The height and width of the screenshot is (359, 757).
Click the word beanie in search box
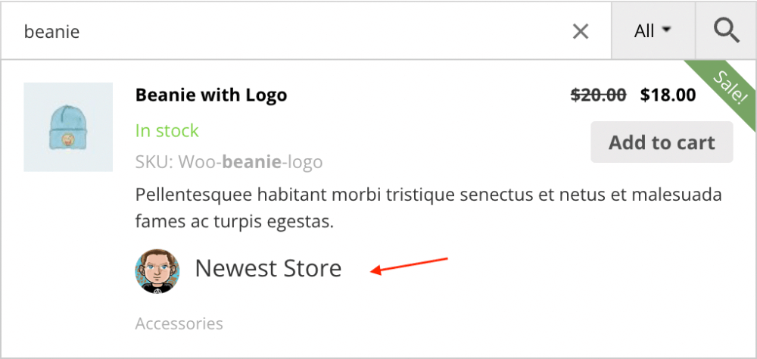click(51, 32)
